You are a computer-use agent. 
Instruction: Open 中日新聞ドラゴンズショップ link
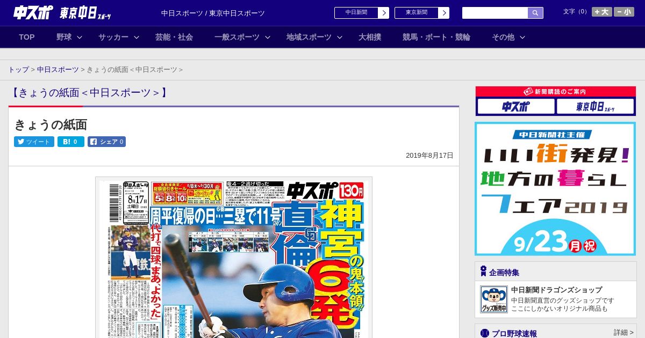[x=556, y=290]
